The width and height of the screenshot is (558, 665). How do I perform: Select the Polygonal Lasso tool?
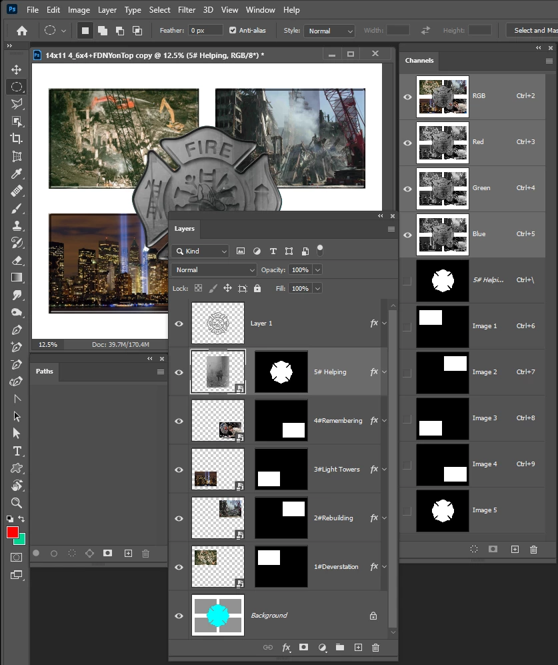click(17, 104)
